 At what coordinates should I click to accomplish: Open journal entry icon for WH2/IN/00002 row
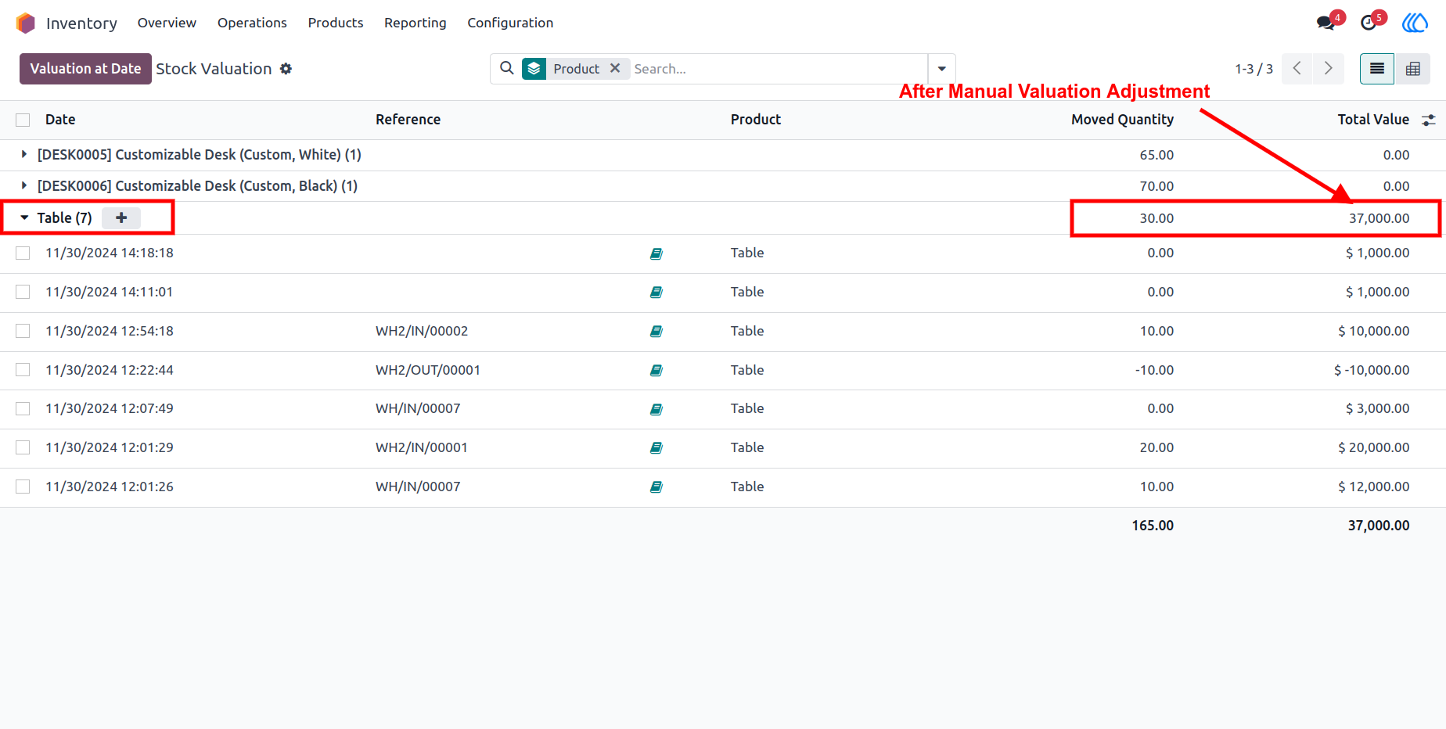[656, 331]
